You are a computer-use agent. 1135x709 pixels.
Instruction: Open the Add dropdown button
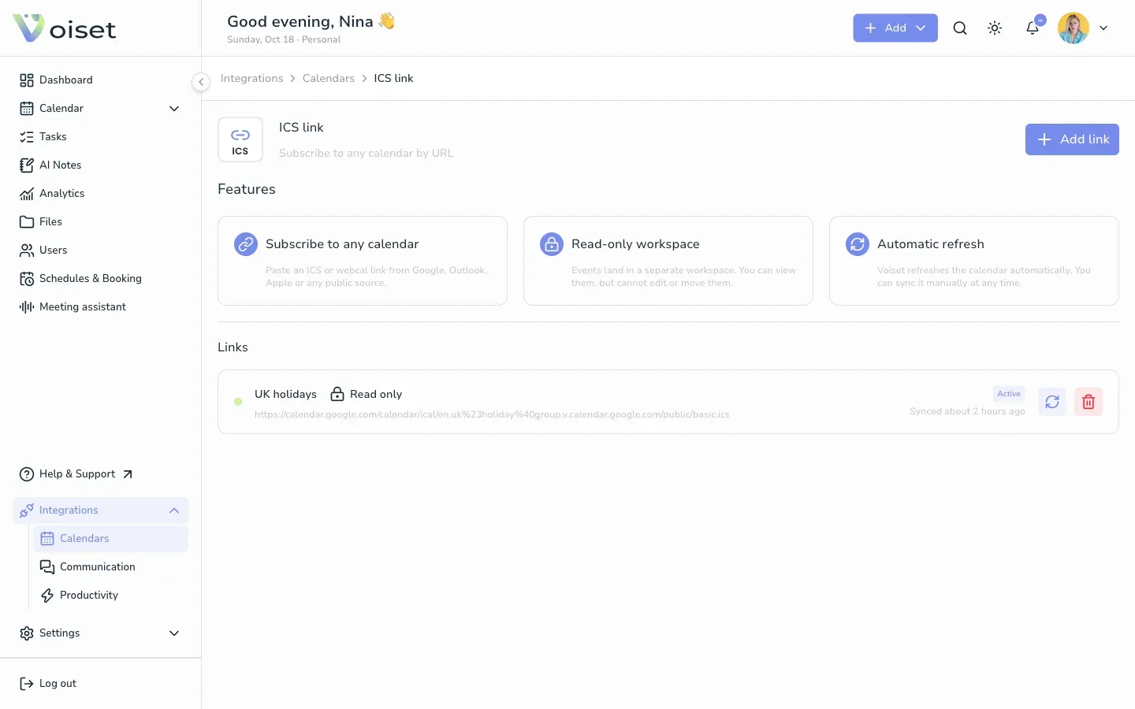895,28
